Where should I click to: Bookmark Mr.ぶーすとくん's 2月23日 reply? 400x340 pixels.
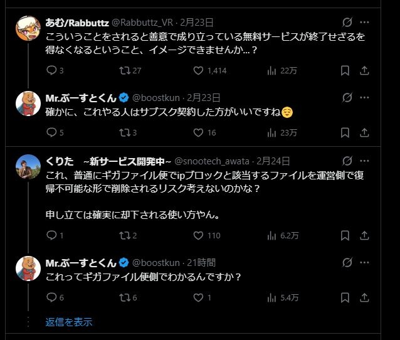[344, 132]
